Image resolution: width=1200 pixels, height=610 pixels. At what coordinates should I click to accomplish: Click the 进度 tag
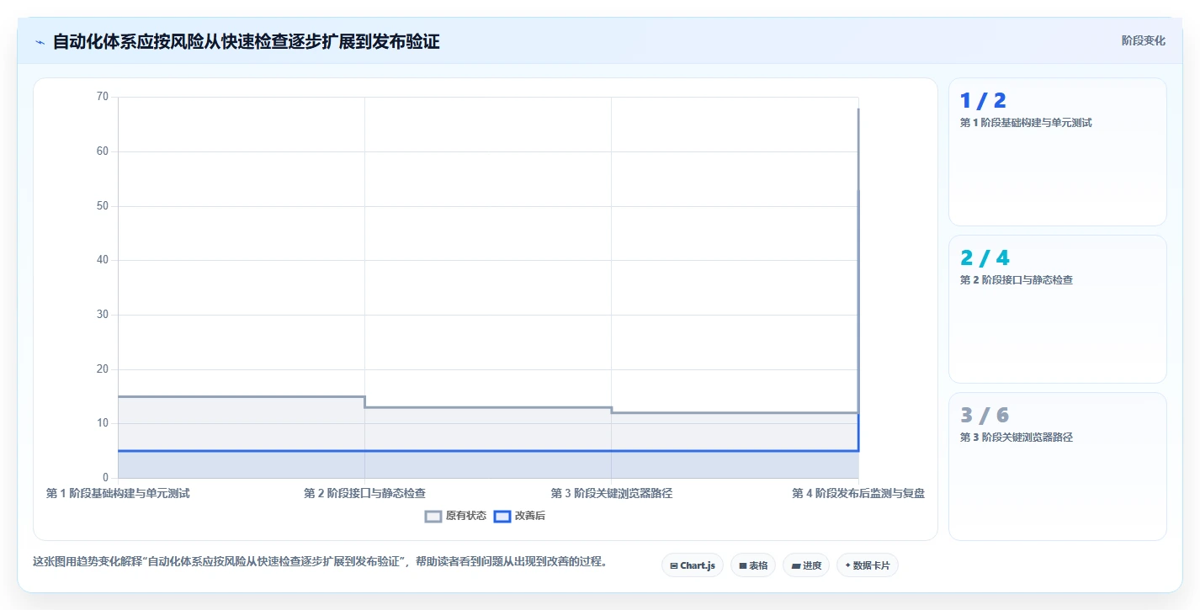coord(806,565)
